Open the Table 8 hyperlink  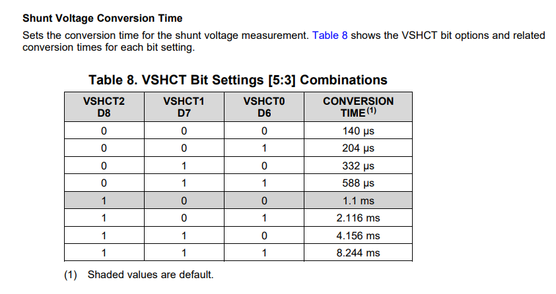coord(330,36)
